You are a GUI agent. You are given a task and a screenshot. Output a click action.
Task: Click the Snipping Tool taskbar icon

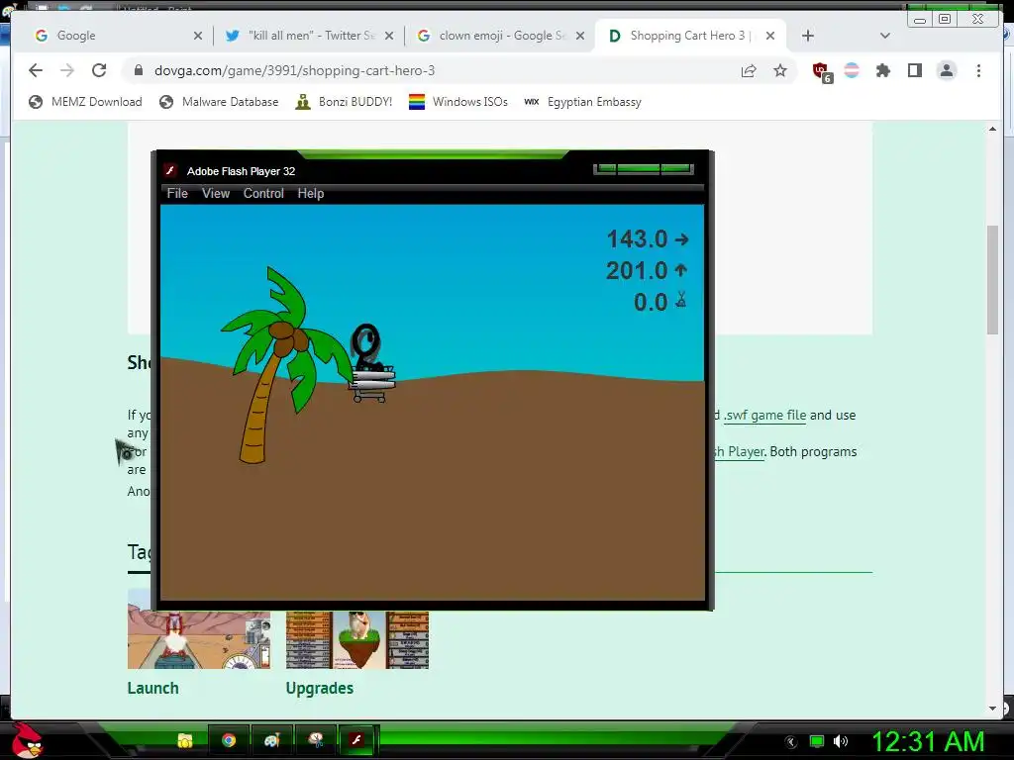click(315, 740)
